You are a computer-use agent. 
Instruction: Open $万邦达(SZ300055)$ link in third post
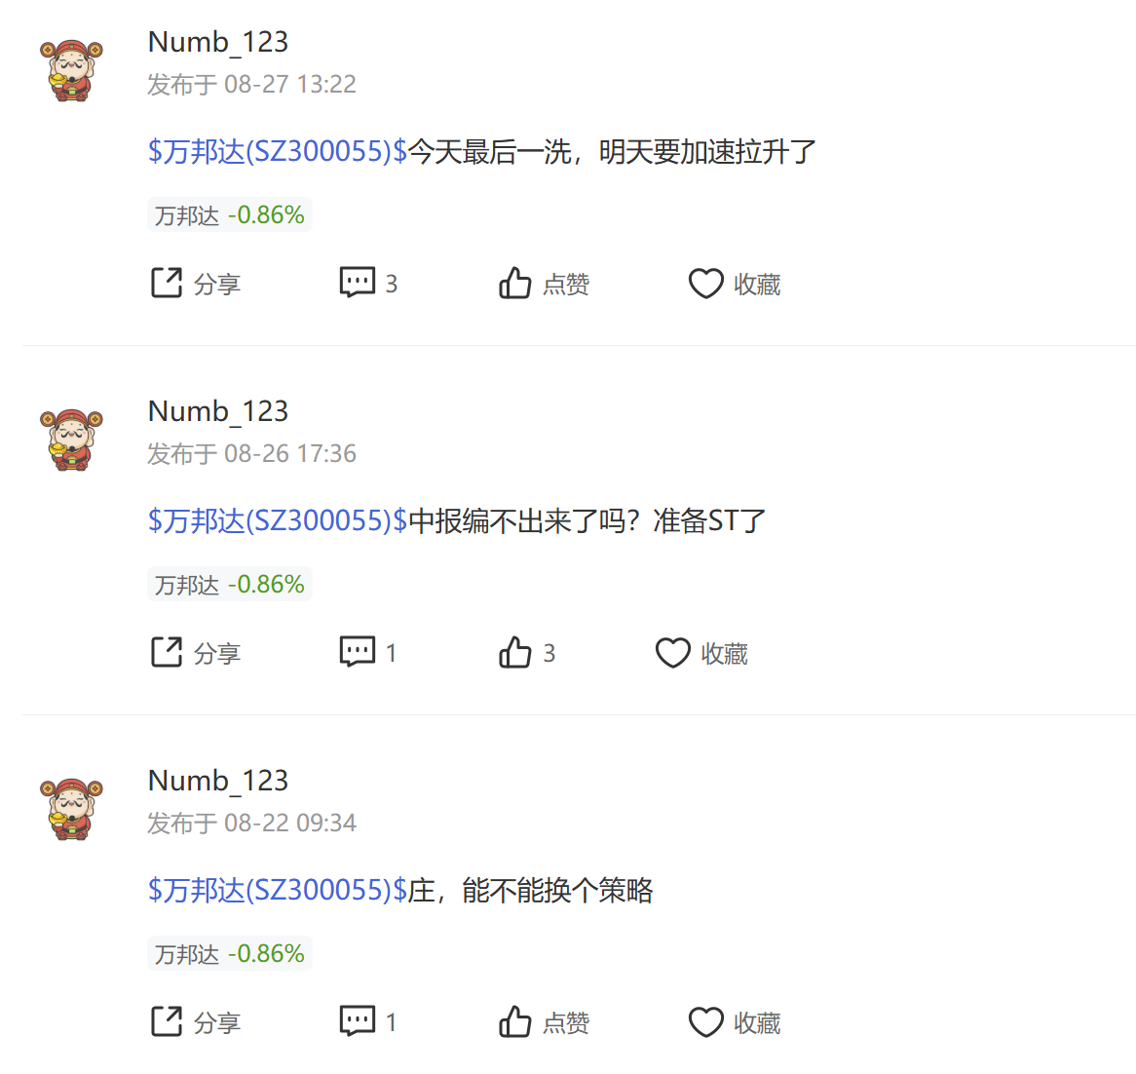click(278, 890)
